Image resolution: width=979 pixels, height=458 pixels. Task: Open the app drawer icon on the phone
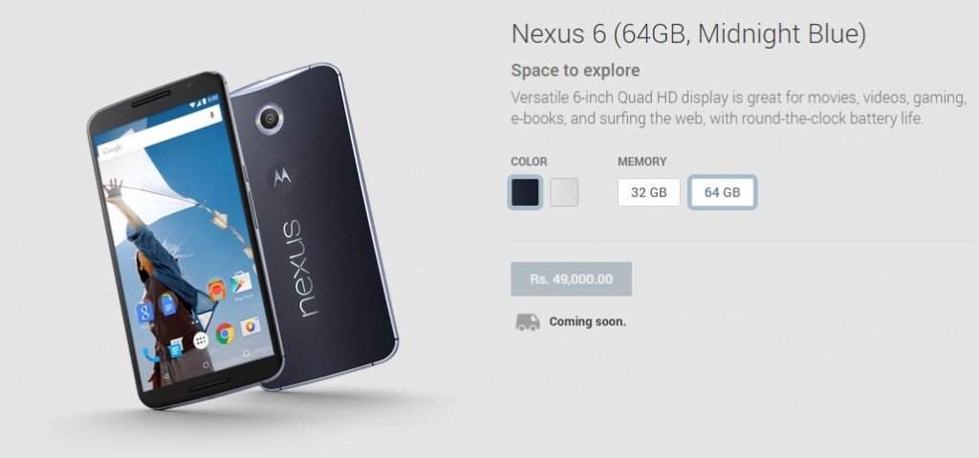click(x=201, y=340)
